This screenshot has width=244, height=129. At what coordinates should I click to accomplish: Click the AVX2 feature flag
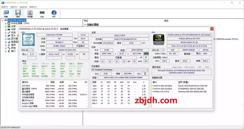click(62, 66)
